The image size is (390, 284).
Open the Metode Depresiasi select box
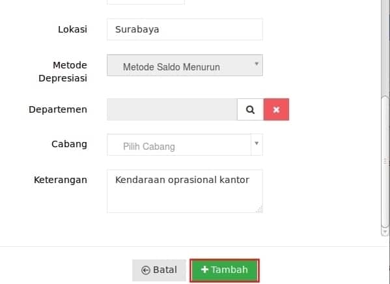point(185,65)
